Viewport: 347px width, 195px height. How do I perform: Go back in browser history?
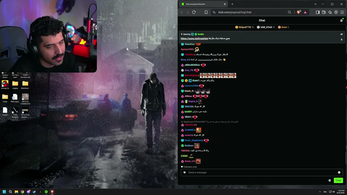click(182, 12)
